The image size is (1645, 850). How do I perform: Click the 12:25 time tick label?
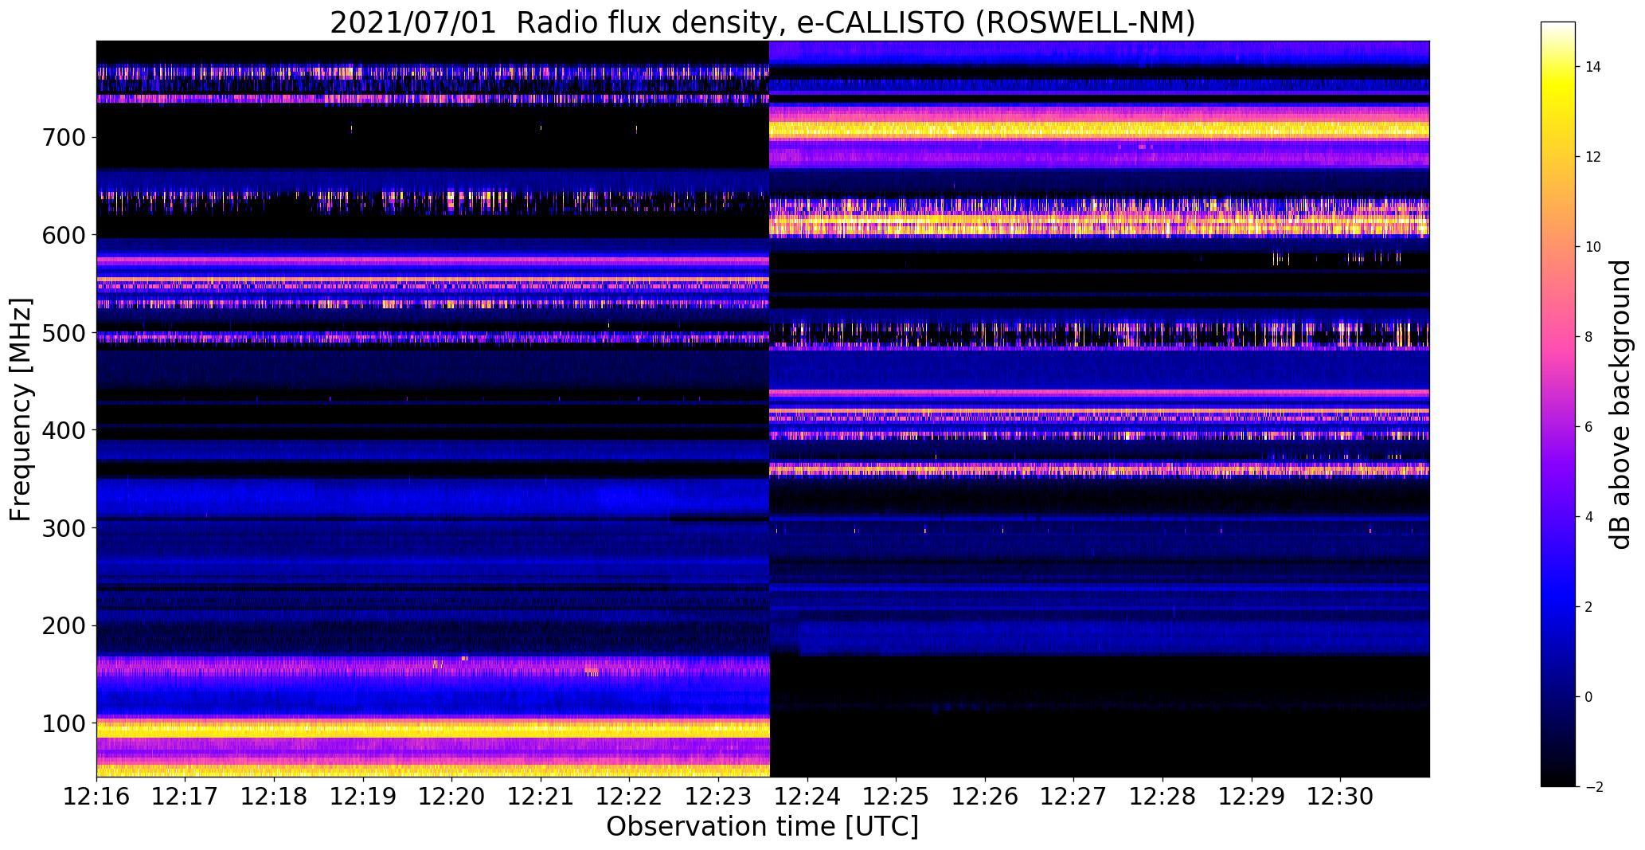pos(896,797)
